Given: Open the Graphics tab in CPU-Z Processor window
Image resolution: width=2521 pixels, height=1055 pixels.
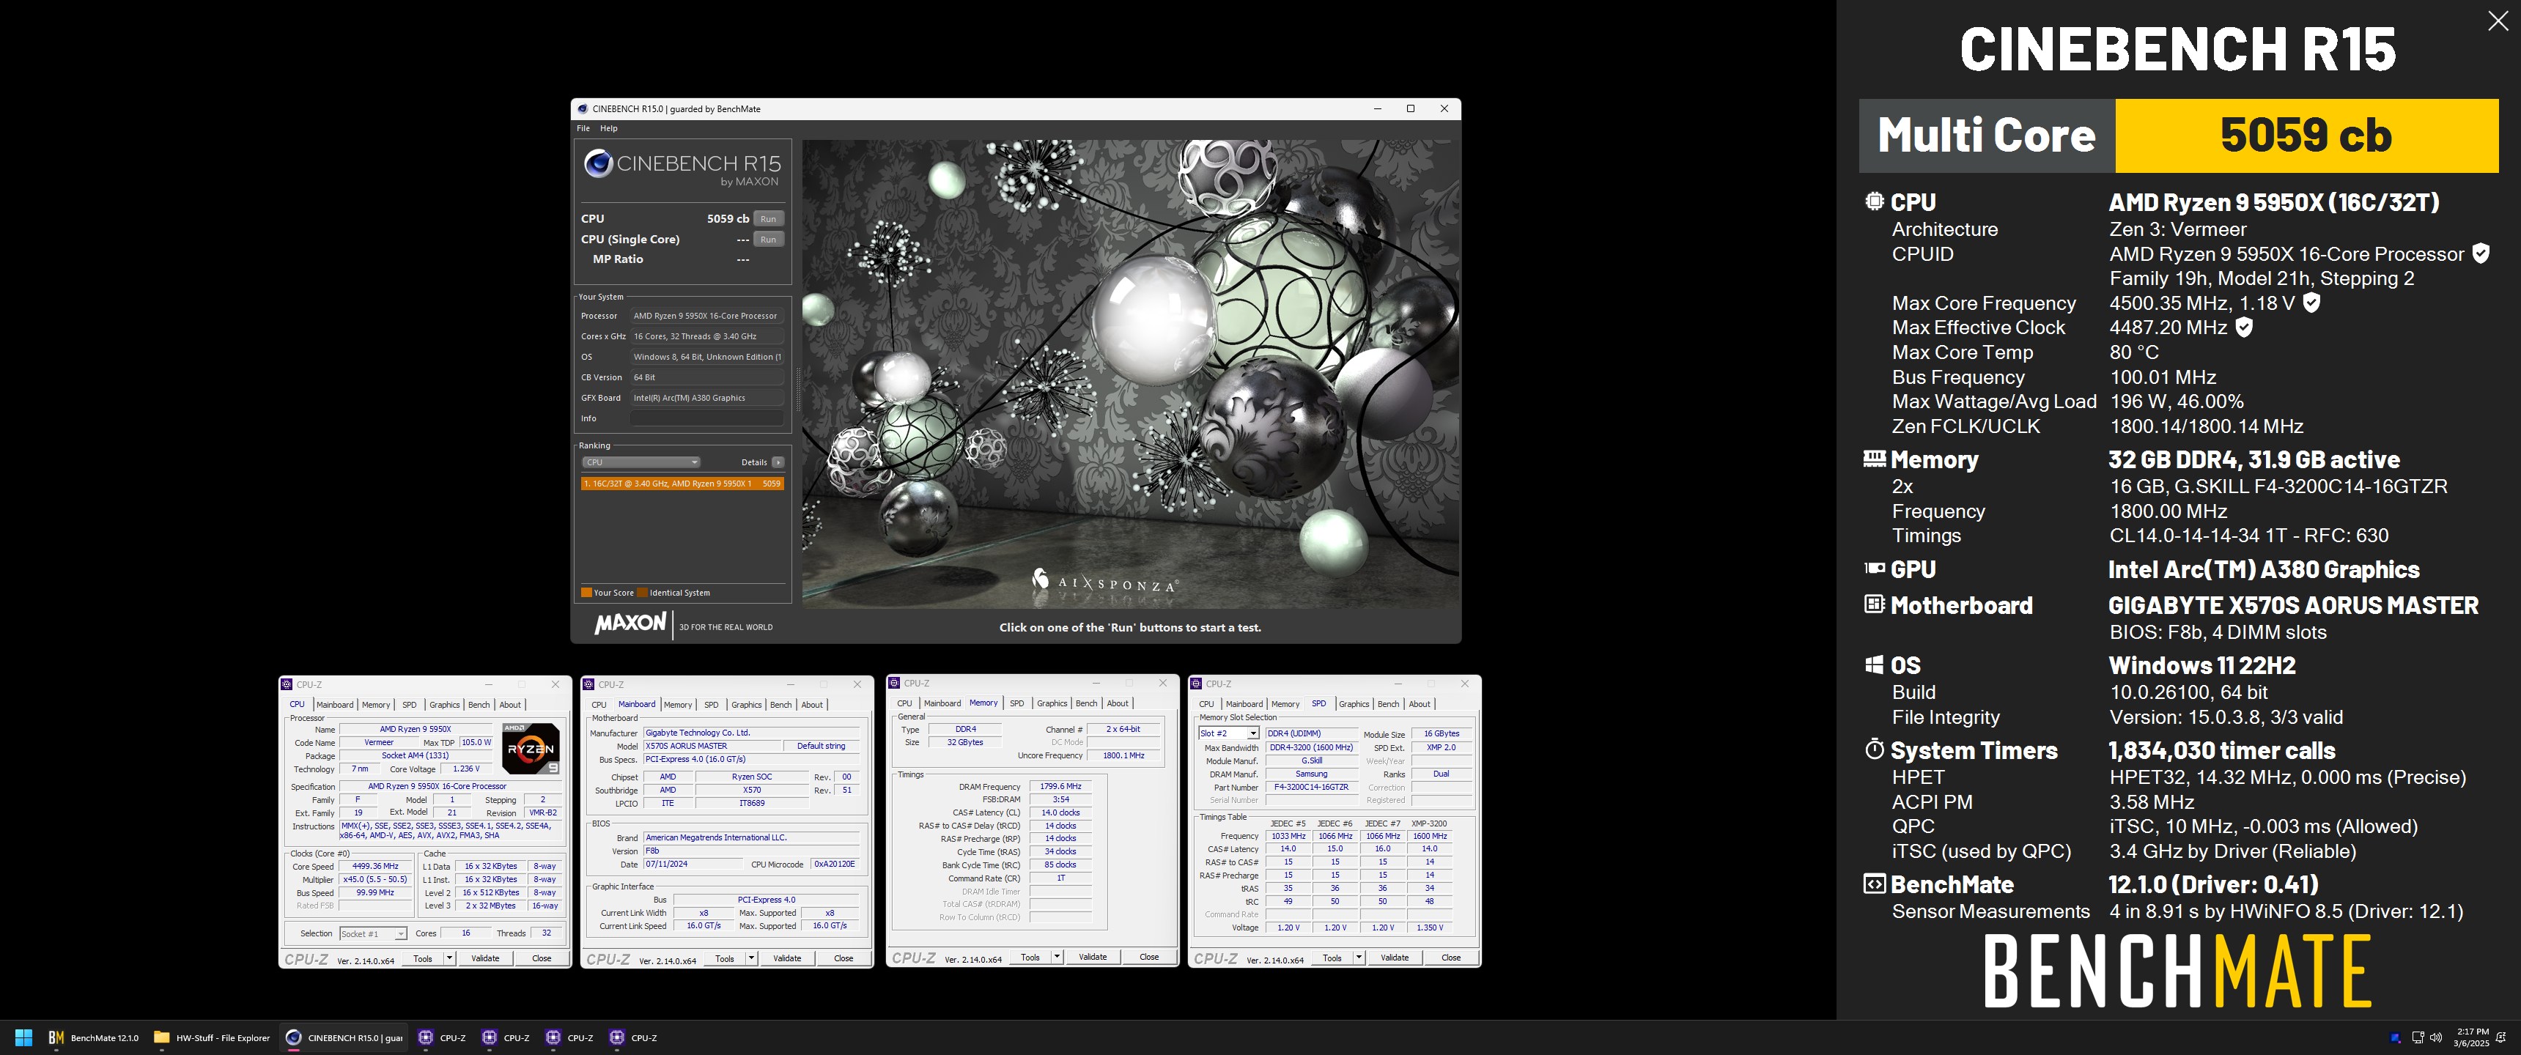Looking at the screenshot, I should (444, 705).
